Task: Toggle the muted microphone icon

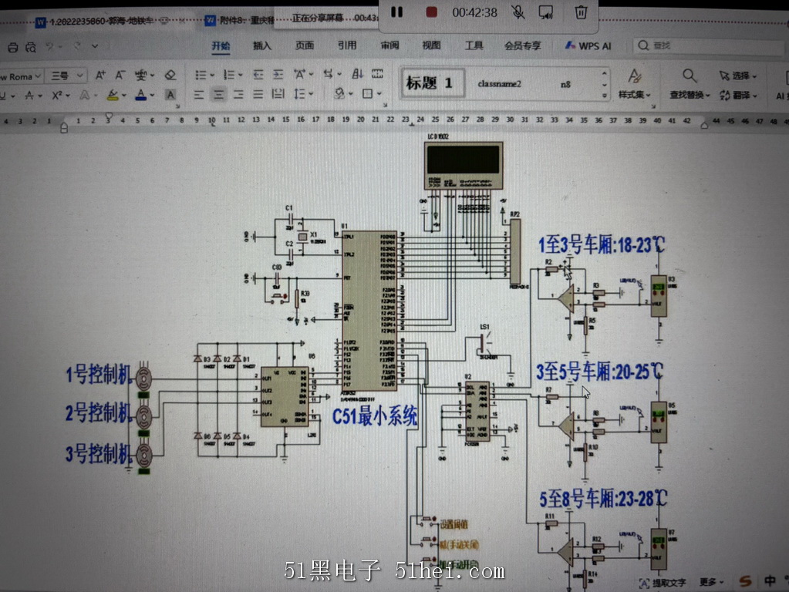Action: [x=518, y=12]
